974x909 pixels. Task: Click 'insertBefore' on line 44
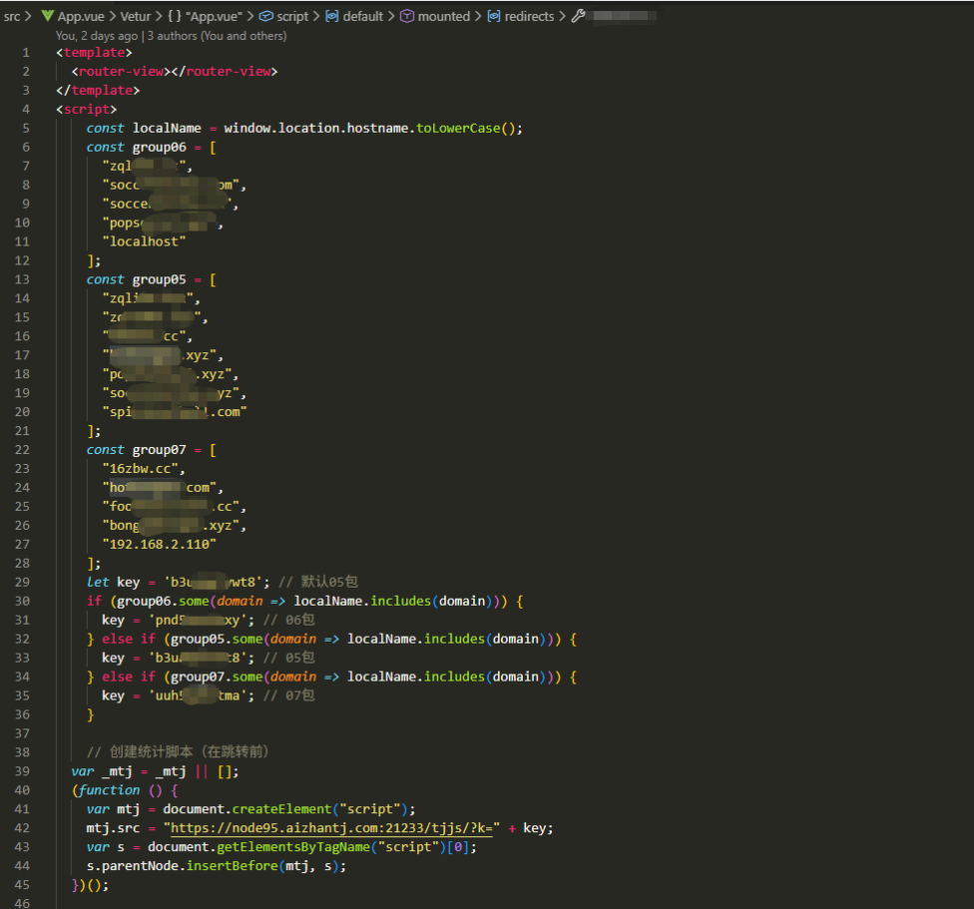point(232,866)
